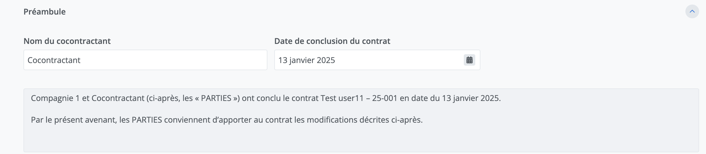
Task: Click the Préambule section heading
Action: point(45,12)
